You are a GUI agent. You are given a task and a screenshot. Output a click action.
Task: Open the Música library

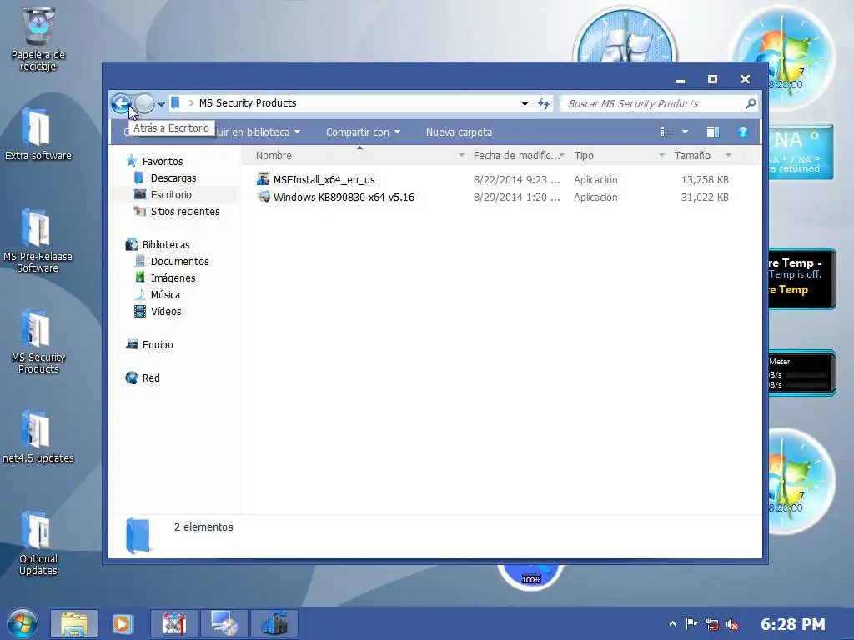pyautogui.click(x=165, y=294)
